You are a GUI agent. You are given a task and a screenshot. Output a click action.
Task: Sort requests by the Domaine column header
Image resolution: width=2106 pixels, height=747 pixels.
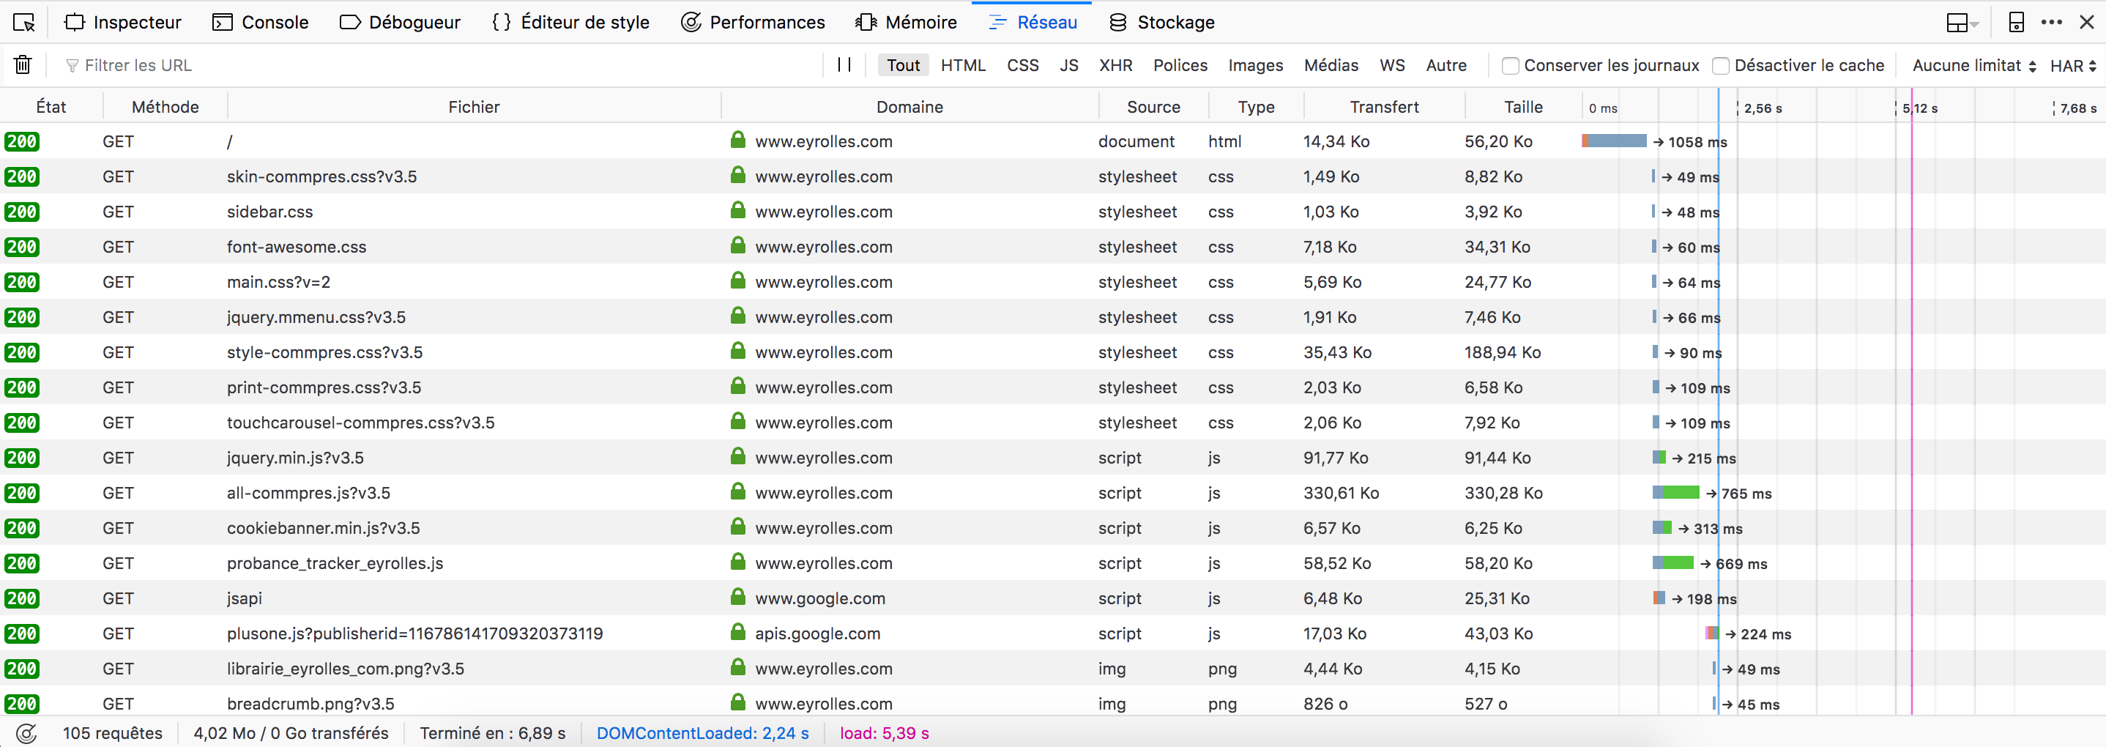click(x=909, y=106)
